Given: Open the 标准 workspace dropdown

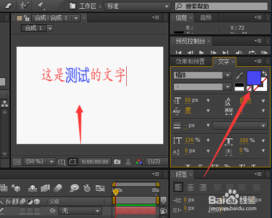Looking at the screenshot, I should [137, 6].
